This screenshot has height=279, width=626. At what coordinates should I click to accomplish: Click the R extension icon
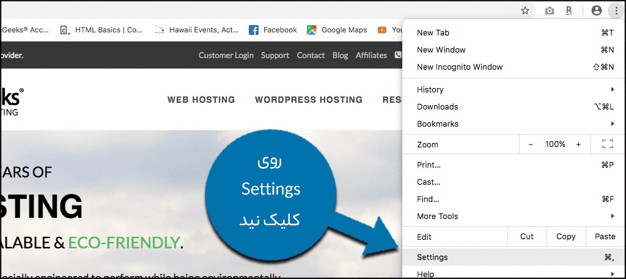(x=569, y=11)
